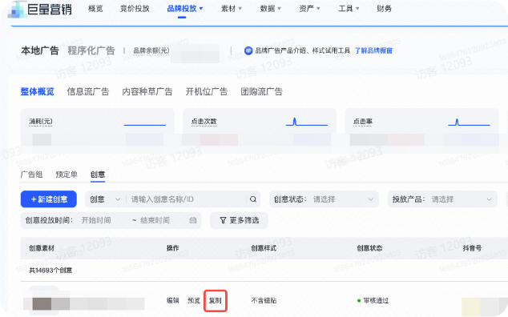Click the 开始时间 date field
This screenshot has height=317, width=508.
pos(96,220)
